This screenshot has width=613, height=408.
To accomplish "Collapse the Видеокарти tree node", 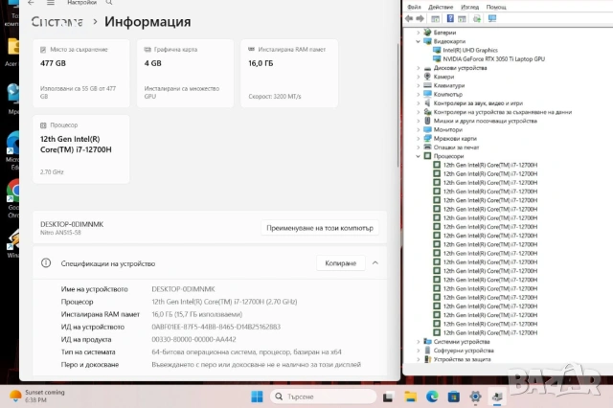I will (x=419, y=41).
